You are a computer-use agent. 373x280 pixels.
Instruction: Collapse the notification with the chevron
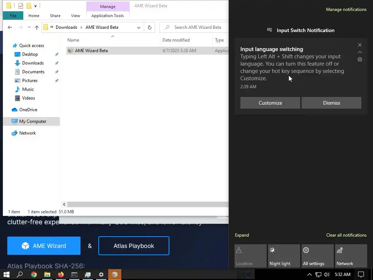360,52
